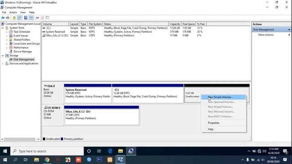The width and height of the screenshot is (292, 164).
Task: Sort by the Free Space column header
Action: (188, 24)
